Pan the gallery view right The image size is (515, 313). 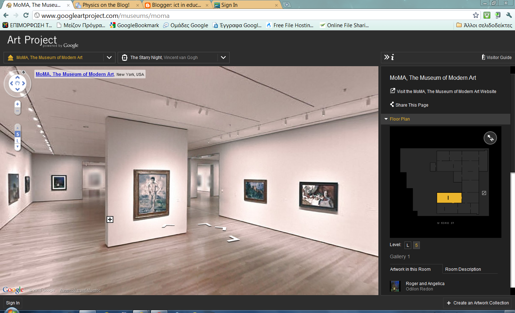(x=24, y=83)
